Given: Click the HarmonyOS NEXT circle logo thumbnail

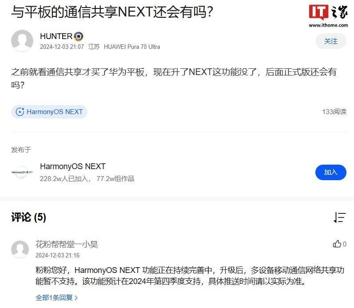Looking at the screenshot, I should pos(22,172).
